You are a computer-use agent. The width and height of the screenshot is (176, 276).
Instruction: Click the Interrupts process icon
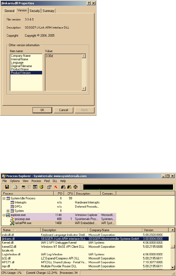tap(12, 202)
